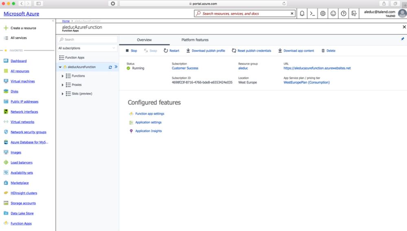Click the double-chevron icon beside aleducAzureFunction
This screenshot has width=407, height=231.
[x=116, y=67]
